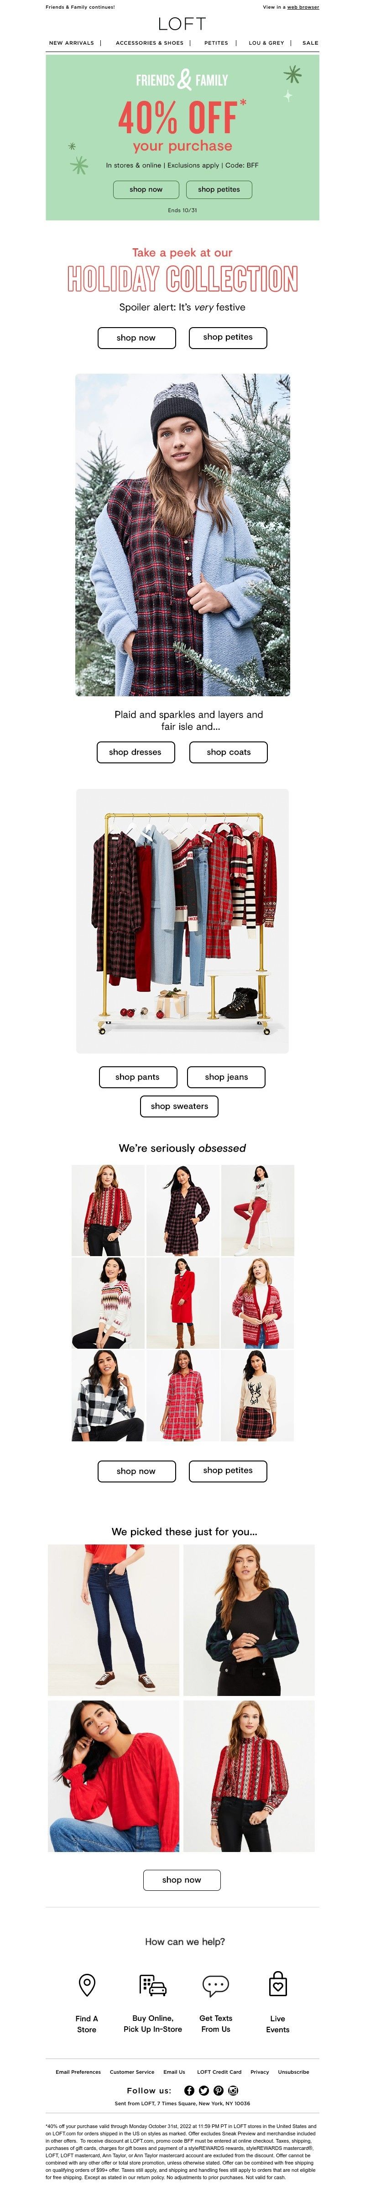Select the Lou & Grey menu item
The image size is (365, 2186).
click(x=266, y=42)
